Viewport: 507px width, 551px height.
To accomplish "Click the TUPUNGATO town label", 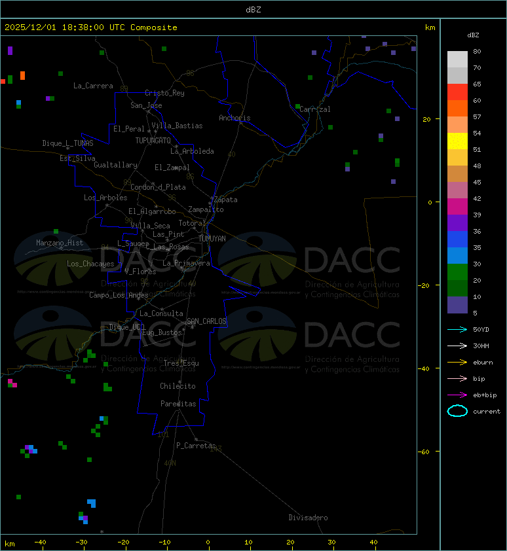I will click(153, 141).
